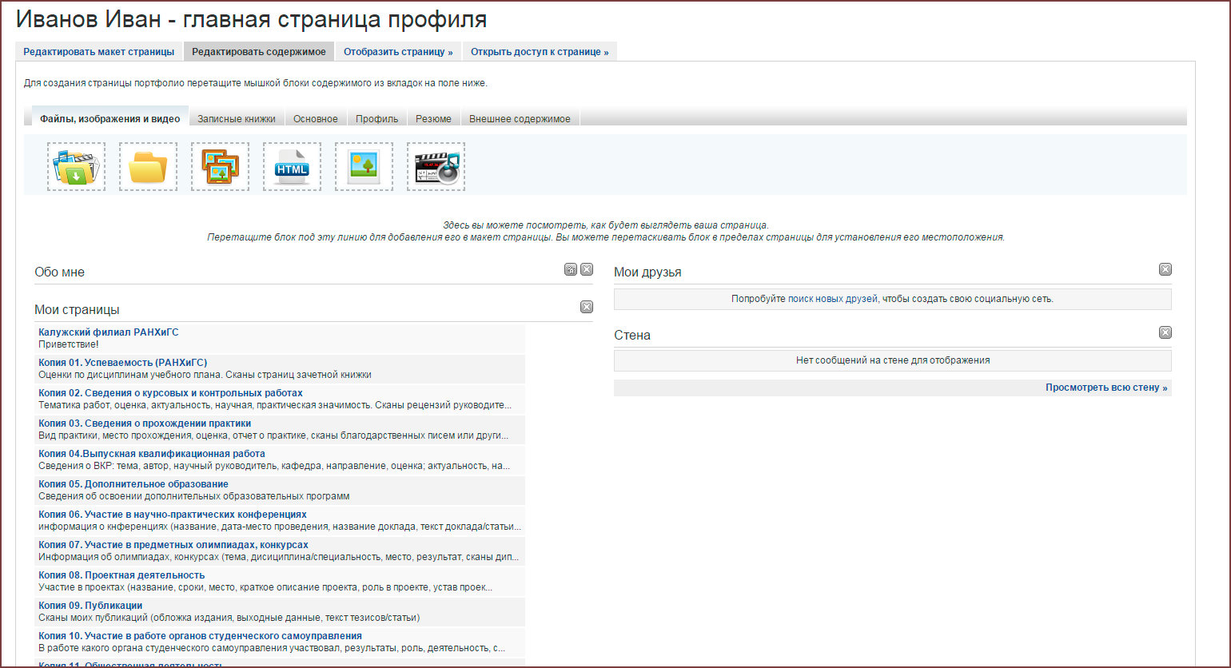Remove the Обо мне block

pos(587,270)
